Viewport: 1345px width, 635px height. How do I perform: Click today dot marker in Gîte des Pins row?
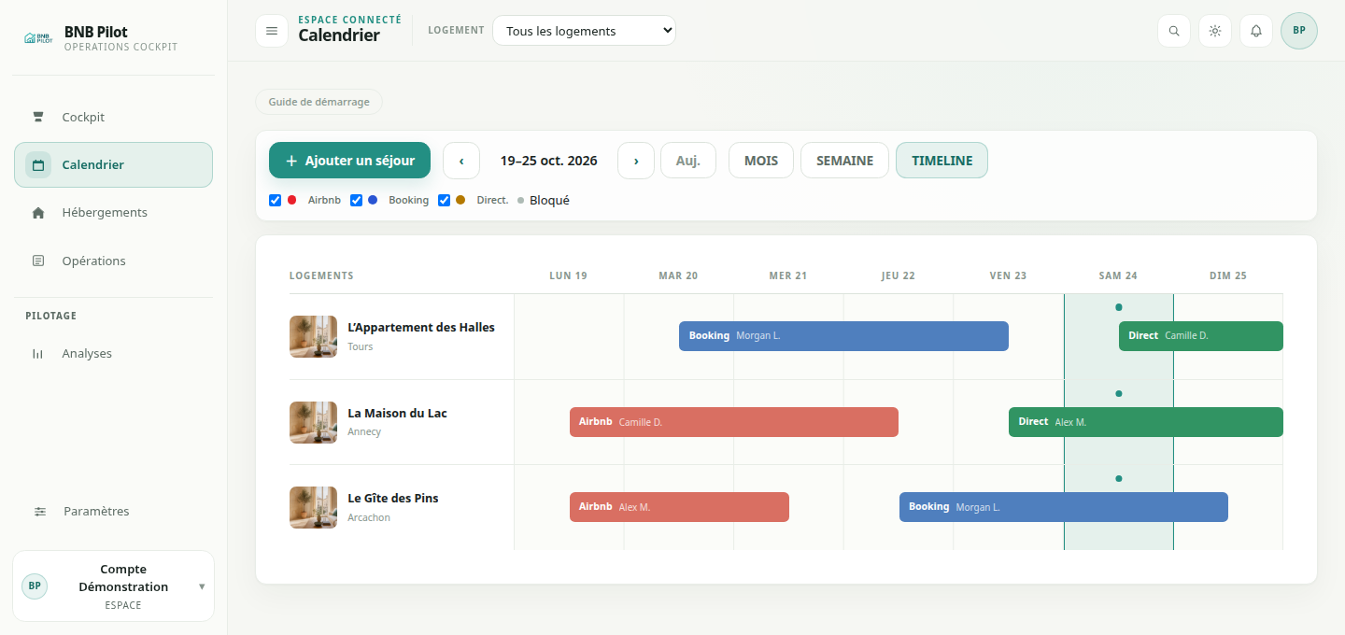coord(1119,478)
